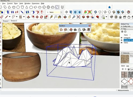The width and height of the screenshot is (133, 97).
Task: Select the Rectangle shape tool
Action: pos(21,17)
